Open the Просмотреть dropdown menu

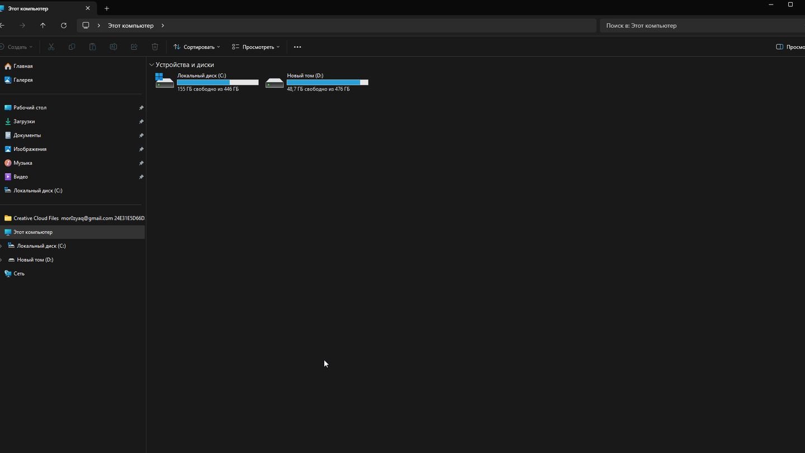(x=256, y=47)
